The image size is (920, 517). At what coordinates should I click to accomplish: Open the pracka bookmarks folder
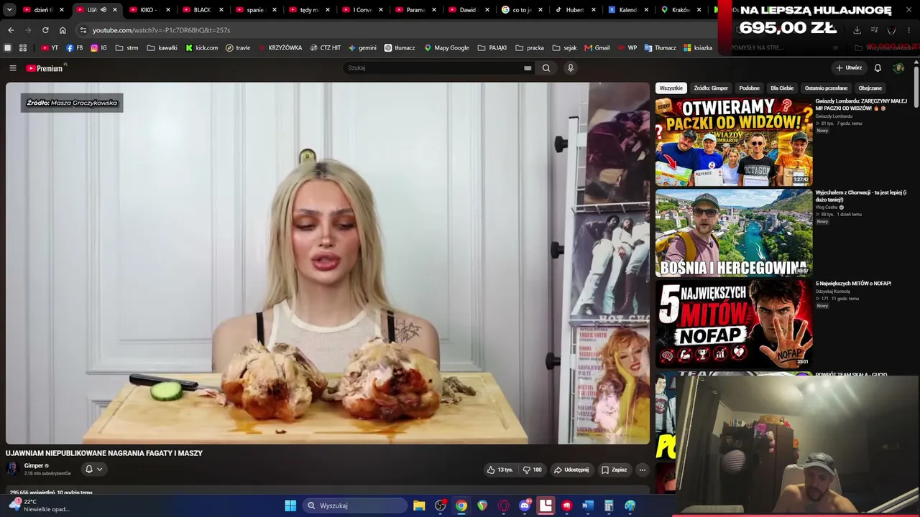click(530, 48)
